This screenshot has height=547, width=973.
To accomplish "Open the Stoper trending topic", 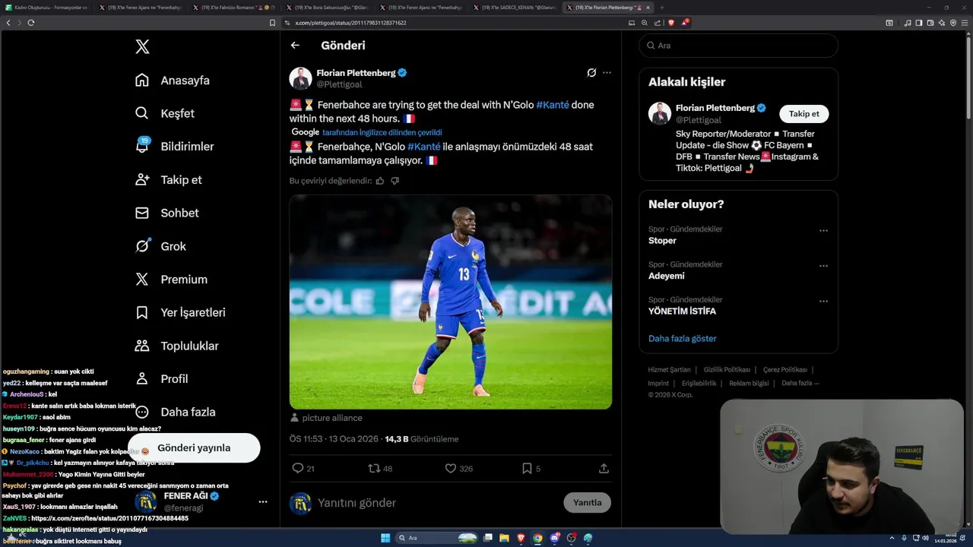I will pyautogui.click(x=662, y=241).
